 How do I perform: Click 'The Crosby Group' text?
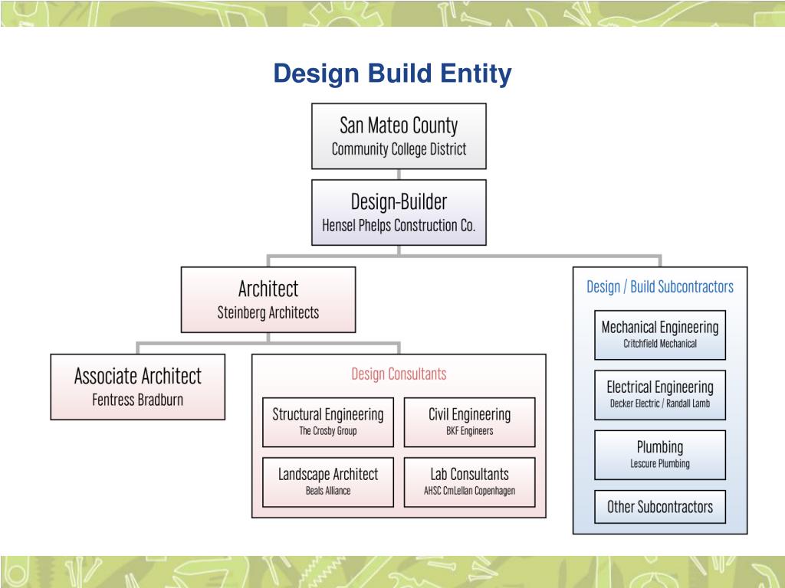(x=328, y=430)
